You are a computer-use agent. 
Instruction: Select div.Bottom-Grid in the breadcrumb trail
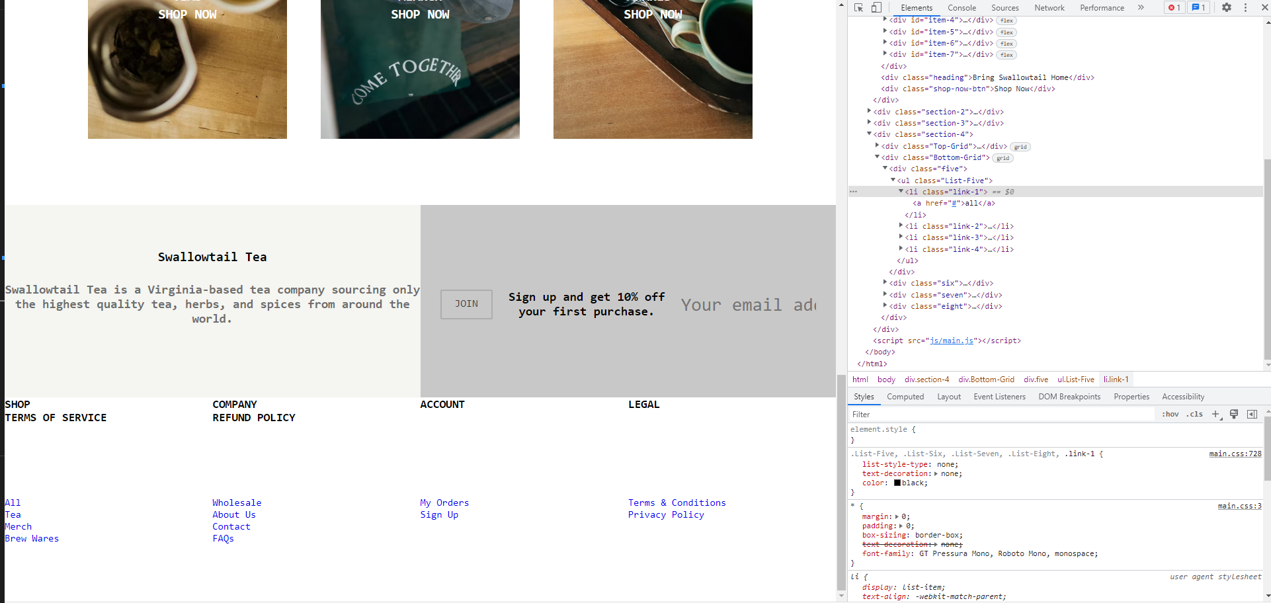[x=986, y=380]
